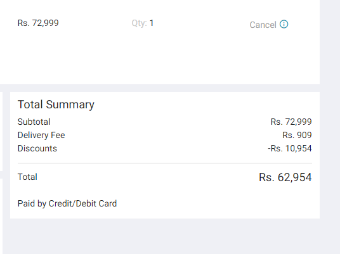340x254 pixels.
Task: Select the total amount Rs. 62,954
Action: 285,177
